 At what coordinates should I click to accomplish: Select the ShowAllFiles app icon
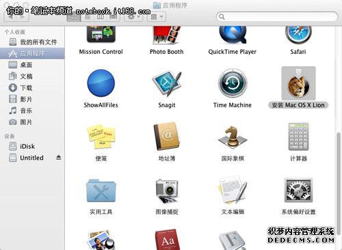pos(101,83)
